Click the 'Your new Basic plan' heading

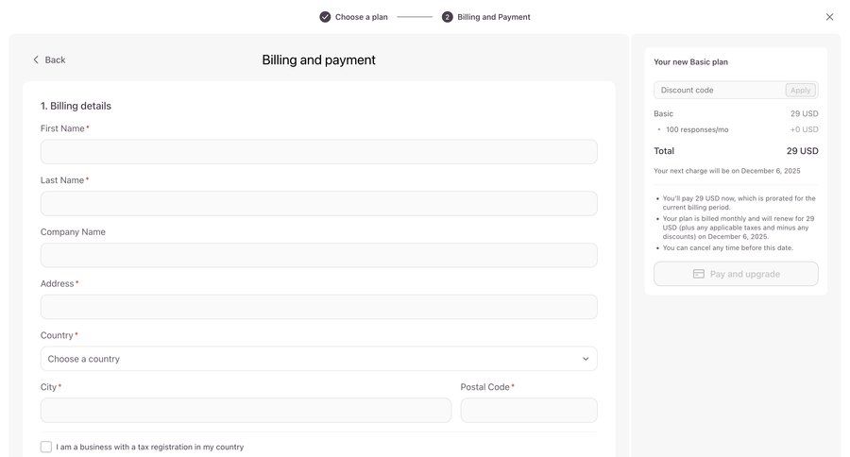click(690, 61)
